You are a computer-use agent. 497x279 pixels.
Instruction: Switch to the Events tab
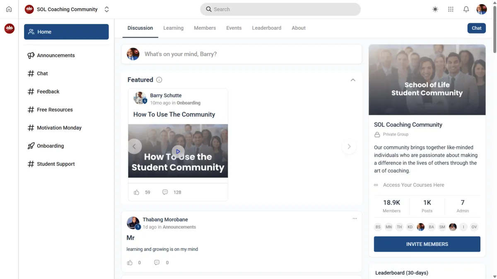(234, 28)
